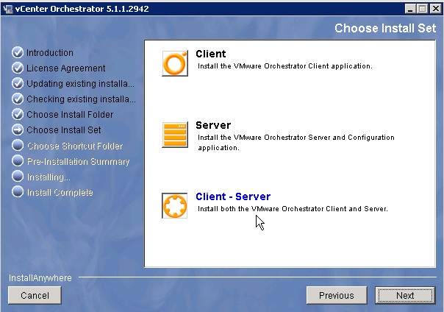Click the License Agreement step checkmark icon

pos(18,68)
